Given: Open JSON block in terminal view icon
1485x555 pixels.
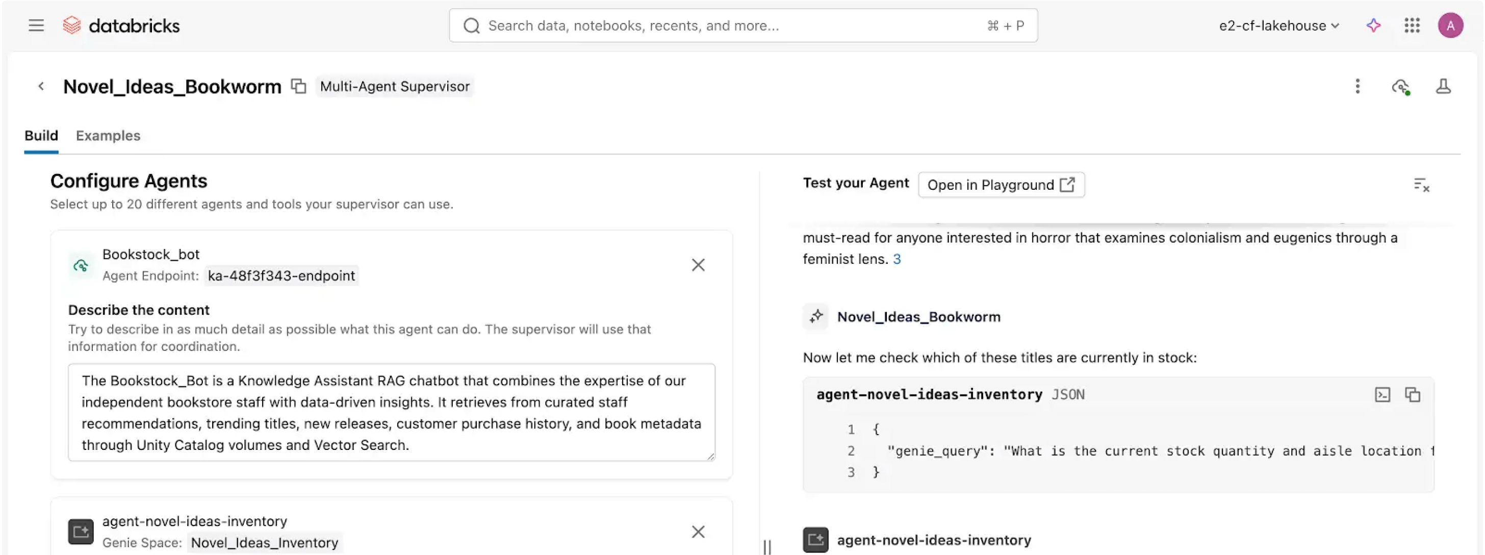Looking at the screenshot, I should tap(1382, 395).
